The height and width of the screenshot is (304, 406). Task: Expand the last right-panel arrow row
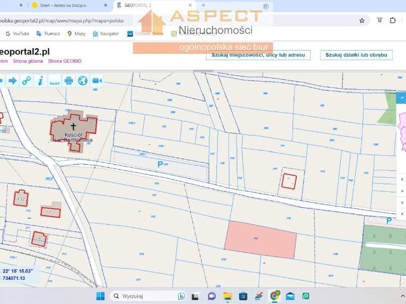pyautogui.click(x=402, y=215)
